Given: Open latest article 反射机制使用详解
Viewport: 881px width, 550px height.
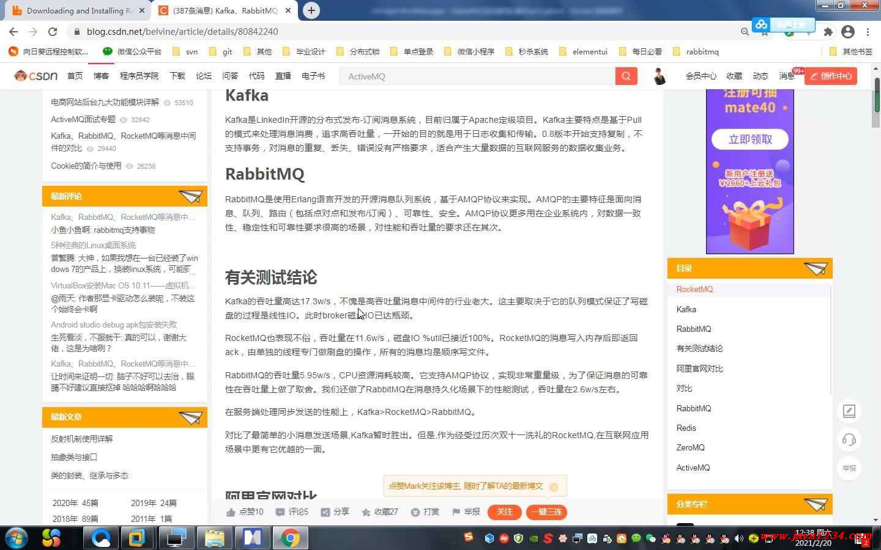Looking at the screenshot, I should [x=82, y=439].
